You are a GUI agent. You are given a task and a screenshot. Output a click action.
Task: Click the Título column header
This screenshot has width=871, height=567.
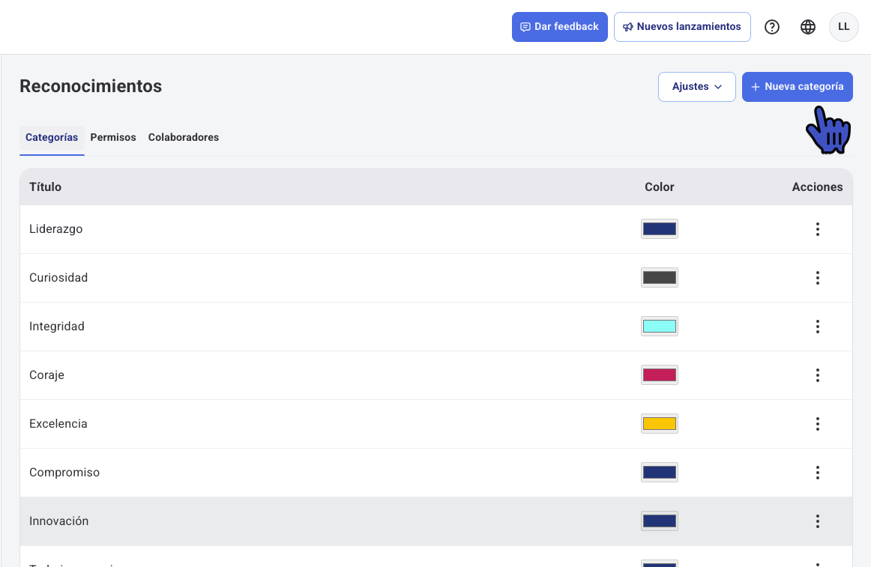[46, 187]
